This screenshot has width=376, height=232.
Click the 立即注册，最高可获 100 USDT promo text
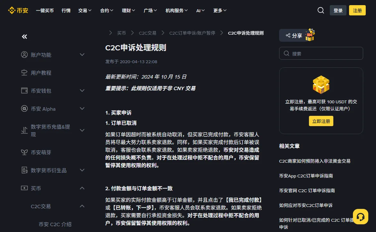[x=321, y=105]
